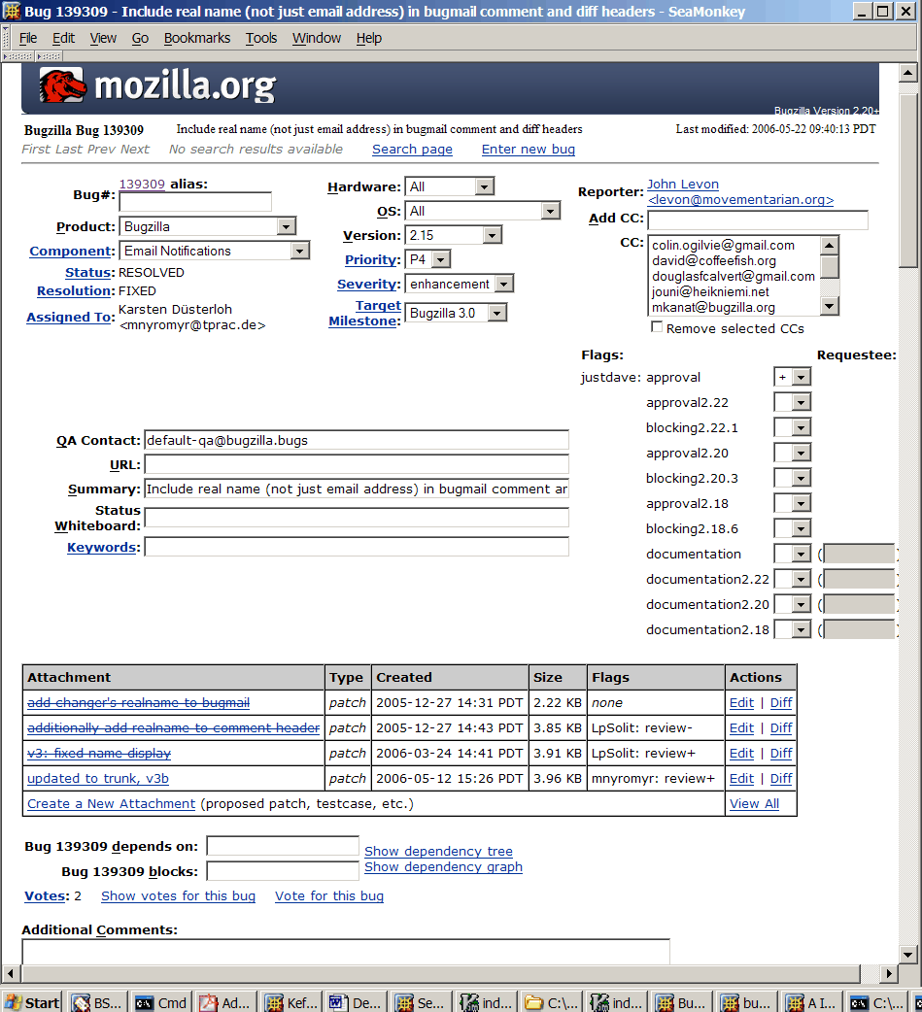This screenshot has width=922, height=1012.
Task: Open the Product dropdown
Action: (x=207, y=226)
